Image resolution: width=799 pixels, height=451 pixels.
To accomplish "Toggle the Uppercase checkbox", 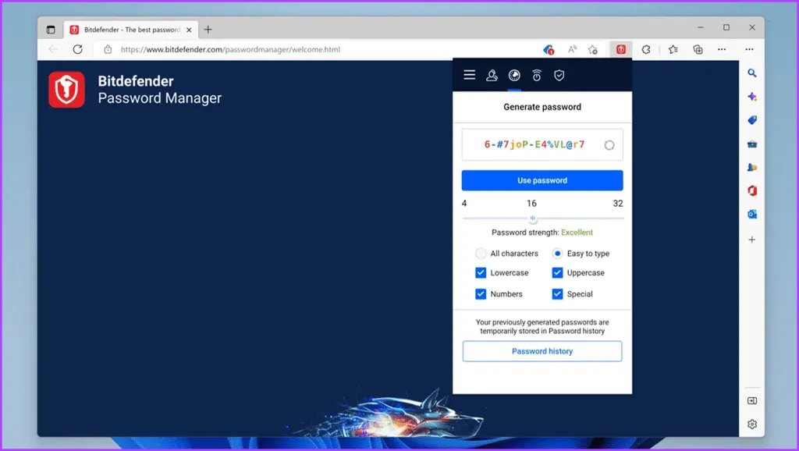I will point(557,273).
